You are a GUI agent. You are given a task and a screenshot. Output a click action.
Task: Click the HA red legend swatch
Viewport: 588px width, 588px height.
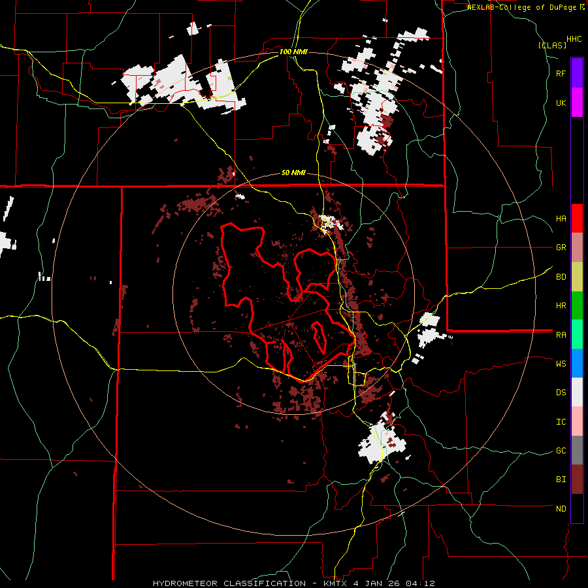pyautogui.click(x=577, y=218)
